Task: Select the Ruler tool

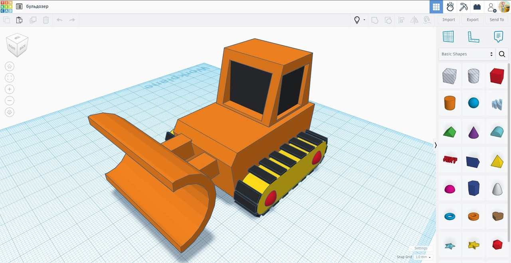Action: (x=473, y=37)
